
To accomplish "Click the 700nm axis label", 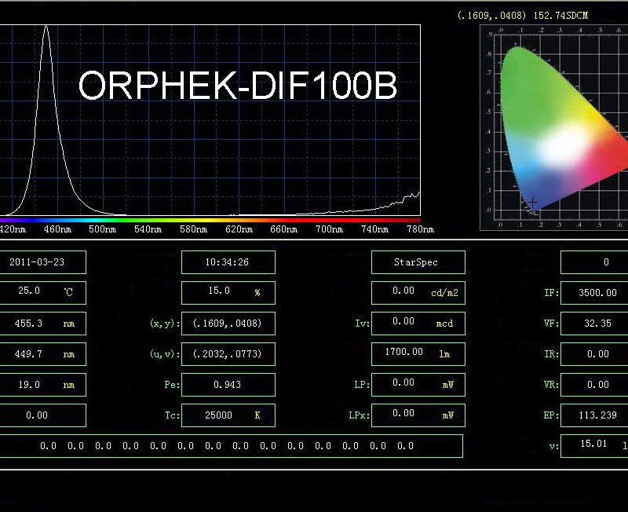I will click(x=329, y=229).
